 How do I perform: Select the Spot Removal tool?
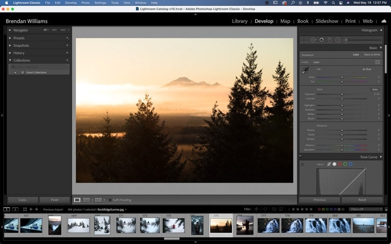coord(313,40)
